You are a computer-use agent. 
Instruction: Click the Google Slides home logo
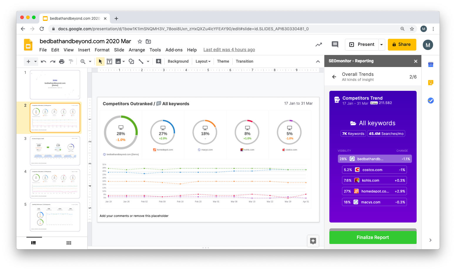(28, 45)
